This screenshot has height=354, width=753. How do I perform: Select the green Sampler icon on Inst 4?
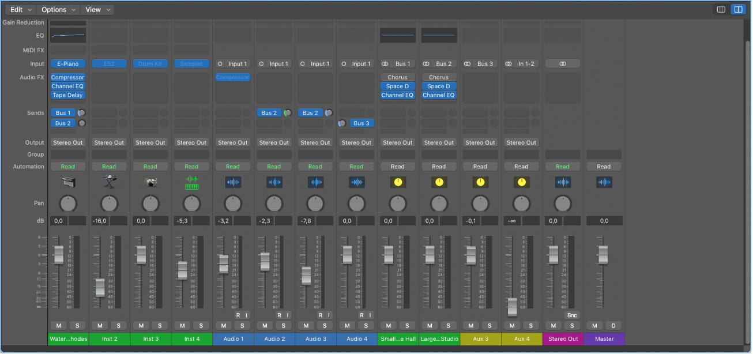[191, 182]
